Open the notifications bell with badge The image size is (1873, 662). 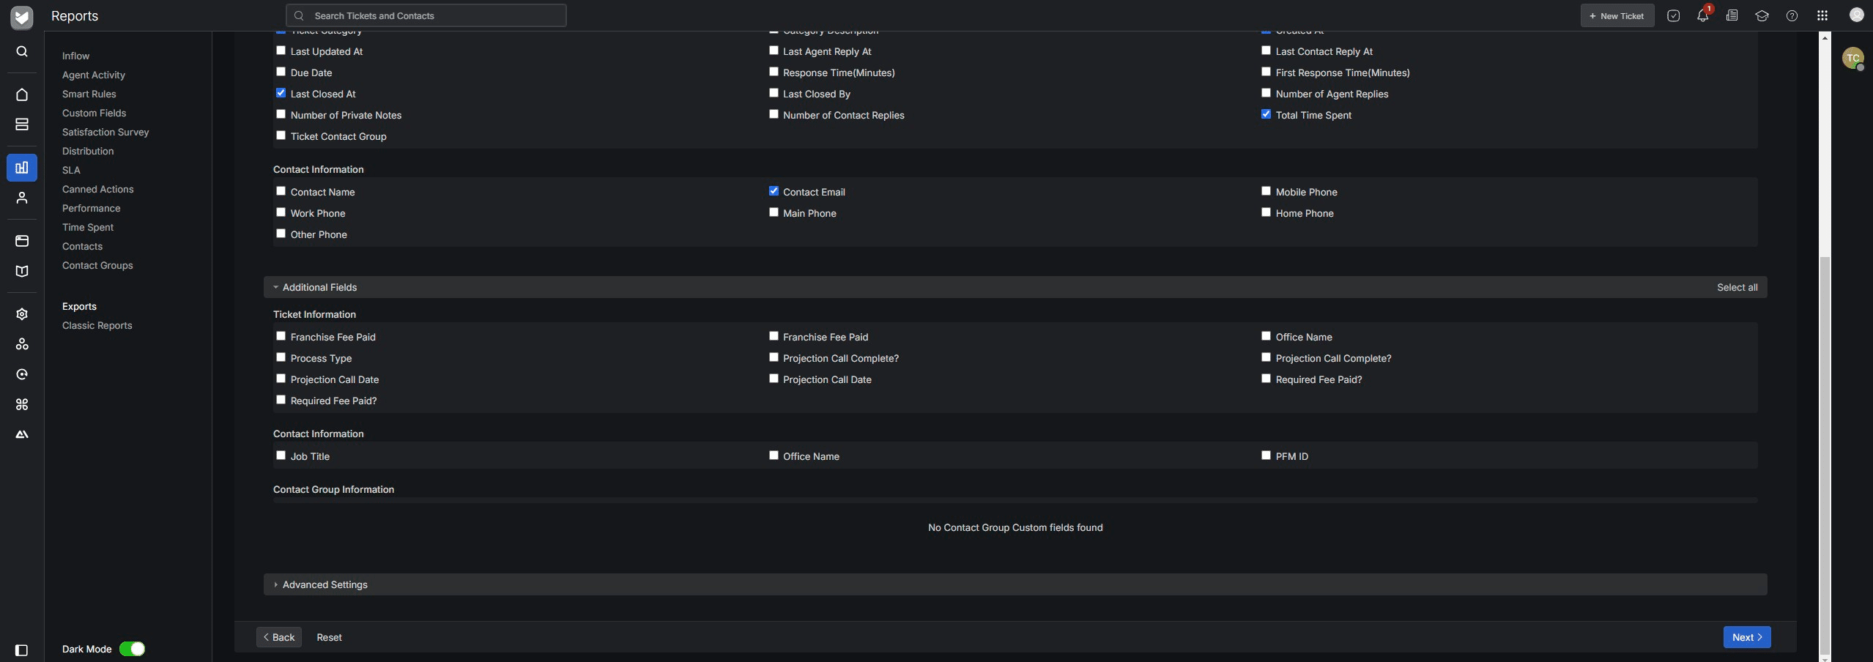(x=1702, y=15)
